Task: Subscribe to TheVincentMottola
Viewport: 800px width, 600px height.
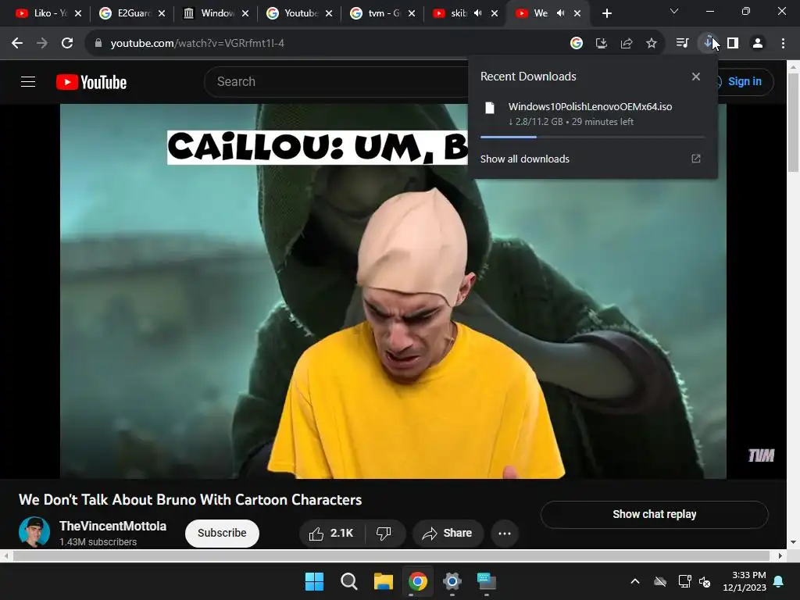Action: coord(222,533)
